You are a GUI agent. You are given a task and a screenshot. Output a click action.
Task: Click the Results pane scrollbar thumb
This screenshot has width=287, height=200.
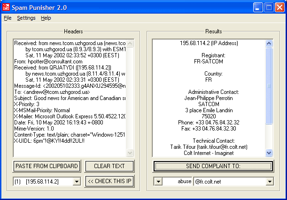point(269,86)
